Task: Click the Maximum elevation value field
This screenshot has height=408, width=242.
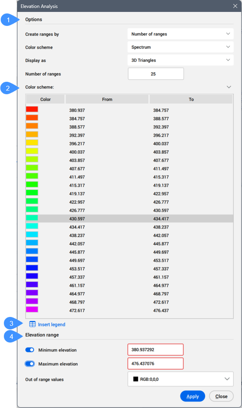Action: [x=155, y=364]
